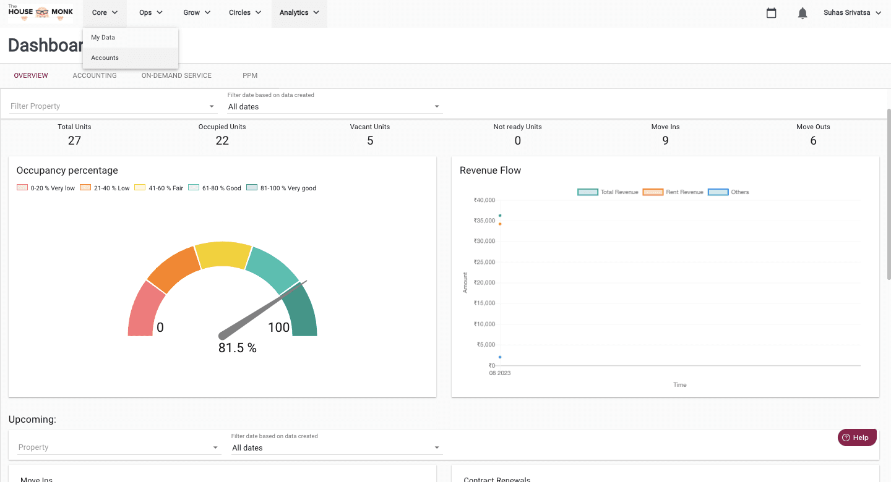Open Suhas Srivatsa user menu

pyautogui.click(x=852, y=13)
